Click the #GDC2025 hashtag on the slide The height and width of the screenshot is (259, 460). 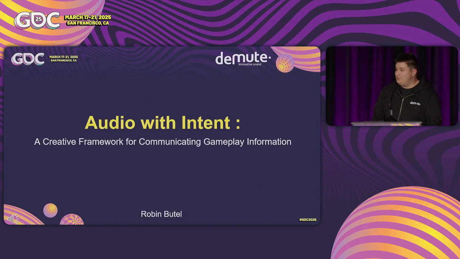click(x=308, y=220)
